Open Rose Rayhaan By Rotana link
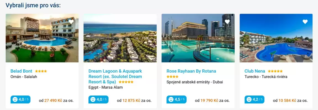 click(x=191, y=71)
